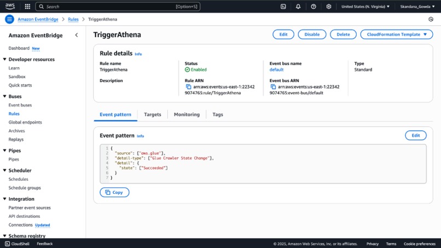Collapse the Integration section
Image resolution: width=441 pixels, height=248 pixels.
[x=5, y=199]
